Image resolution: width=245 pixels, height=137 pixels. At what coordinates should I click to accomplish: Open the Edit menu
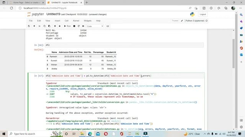tap(39, 21)
